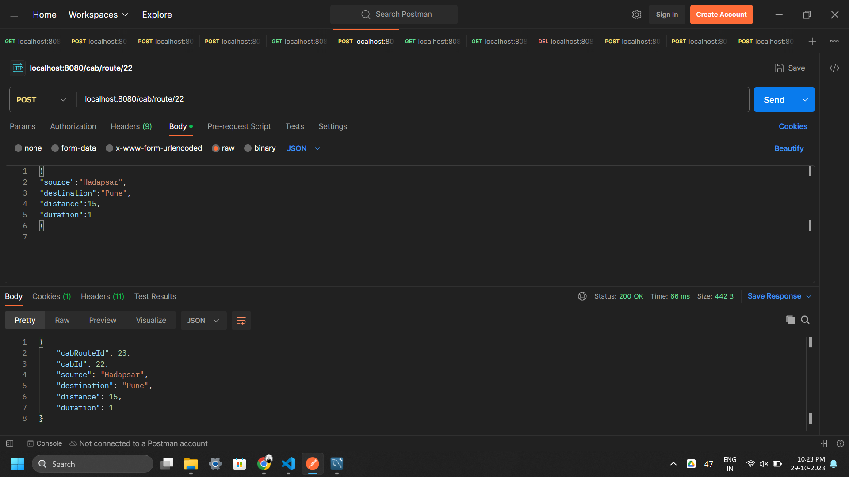Open the request body JSON format dropdown
Image resolution: width=849 pixels, height=477 pixels.
303,148
